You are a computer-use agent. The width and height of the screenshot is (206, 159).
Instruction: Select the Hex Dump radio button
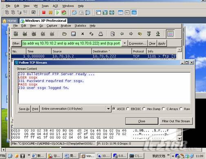pos(144,109)
